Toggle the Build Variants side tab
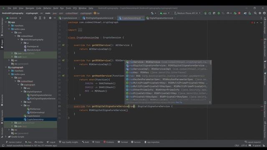Image resolution: width=267 pixels, height=150 pixels. click(x=2, y=117)
